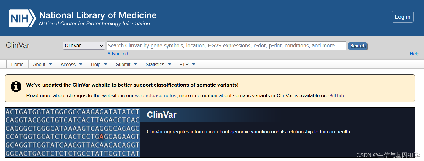
Task: Click the Log in button
Action: (403, 17)
